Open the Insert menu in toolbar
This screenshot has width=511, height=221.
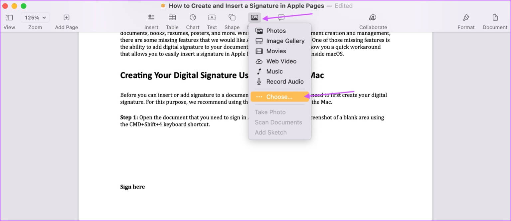pos(151,18)
